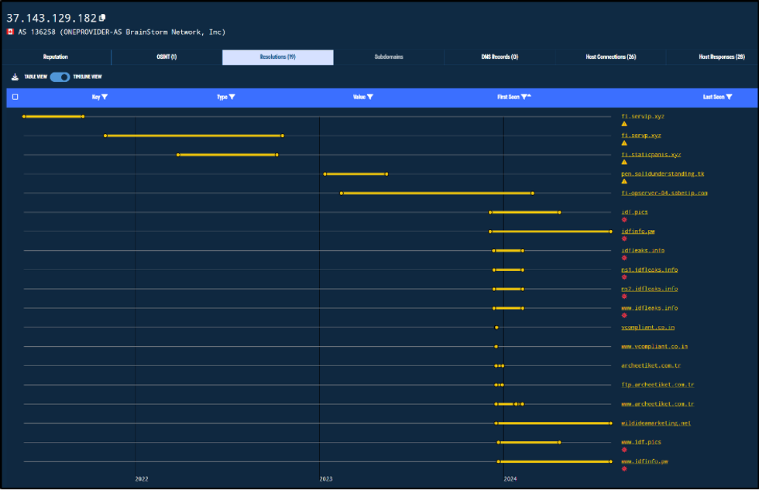
Task: Open the Host Connections (26) tab
Action: (610, 57)
